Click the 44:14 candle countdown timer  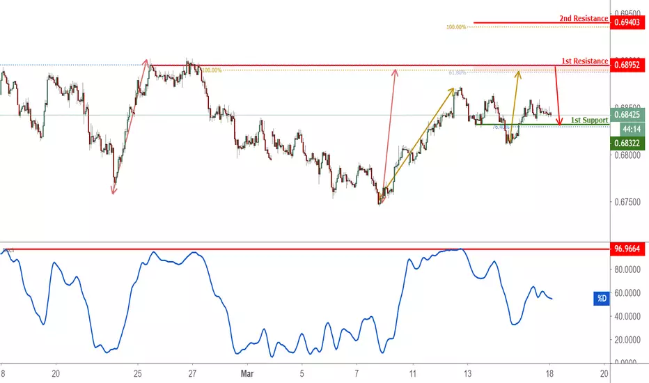coord(632,130)
